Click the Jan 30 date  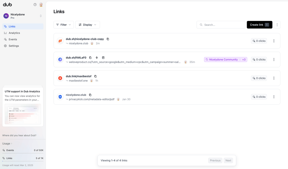(126, 99)
